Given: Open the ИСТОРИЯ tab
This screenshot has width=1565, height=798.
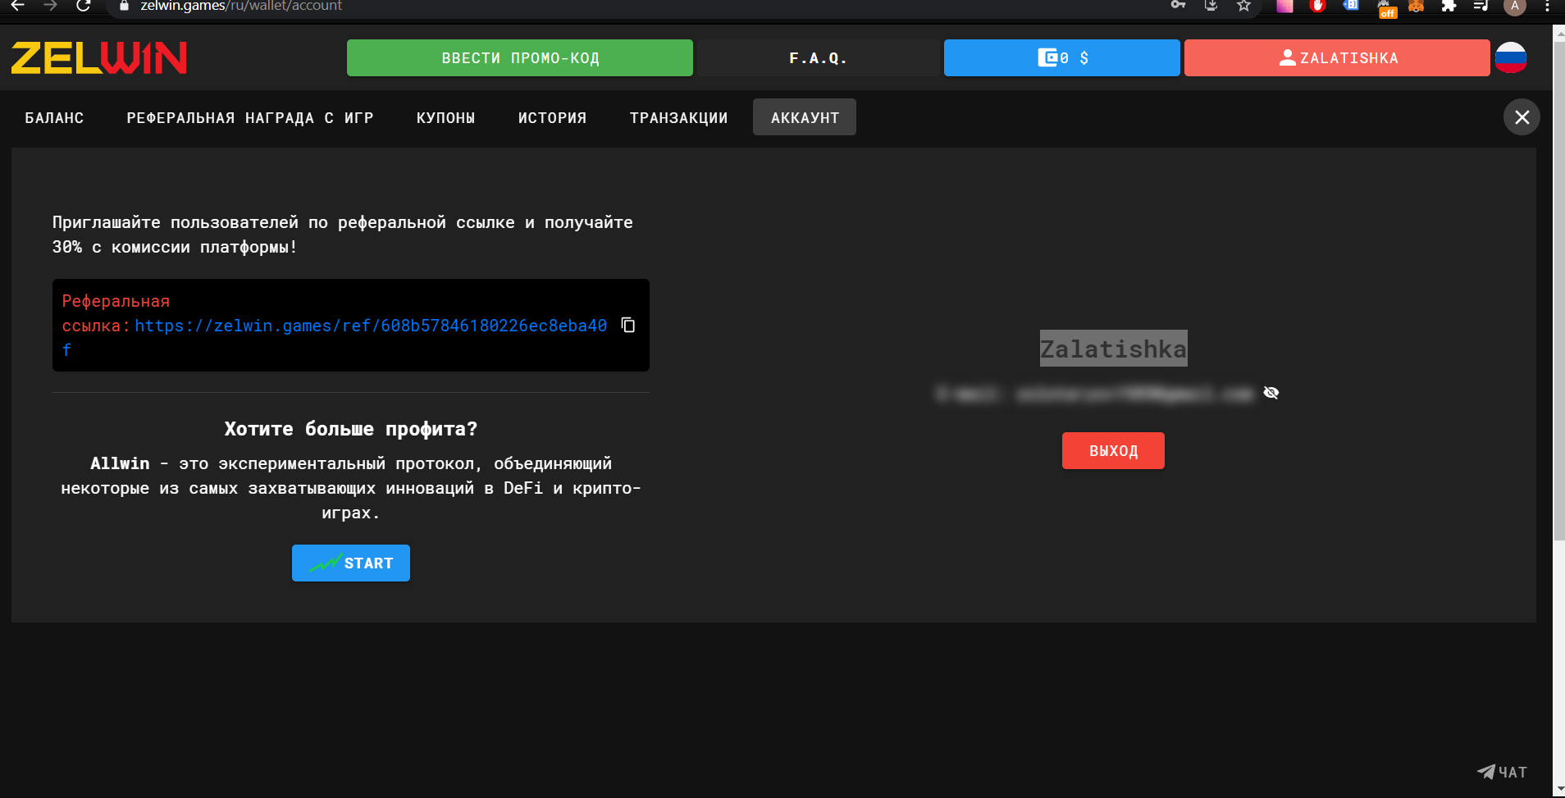Looking at the screenshot, I should coord(552,117).
